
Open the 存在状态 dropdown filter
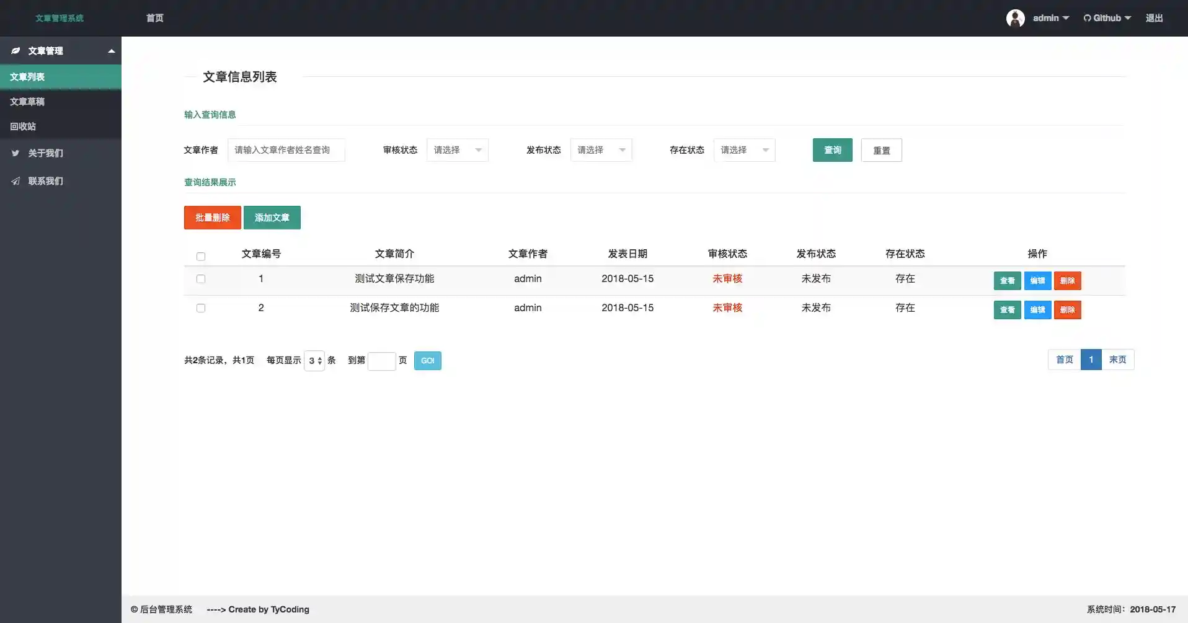coord(744,150)
